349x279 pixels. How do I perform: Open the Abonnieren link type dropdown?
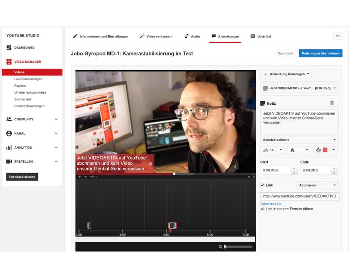click(318, 185)
